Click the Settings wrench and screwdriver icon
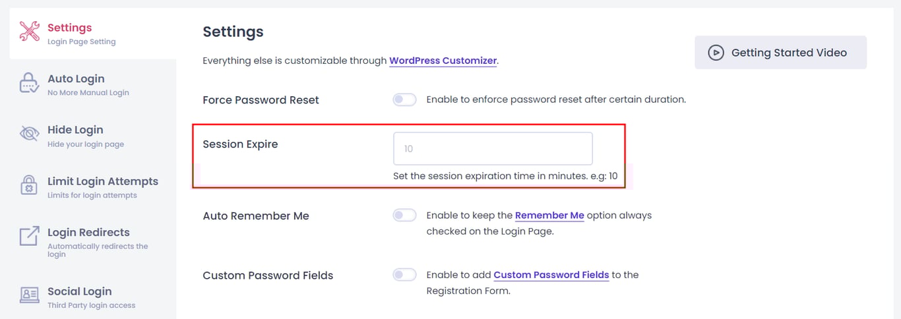The width and height of the screenshot is (901, 319). coord(29,31)
